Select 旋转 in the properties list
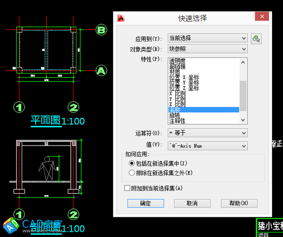This screenshot has height=237, width=283. point(175,115)
